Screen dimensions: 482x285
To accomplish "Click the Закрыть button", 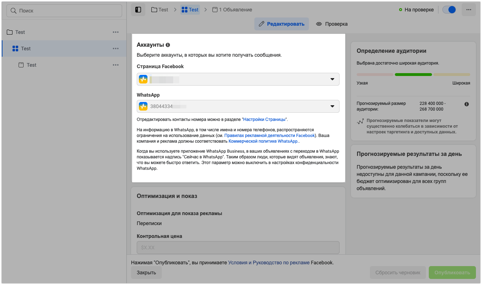I will [146, 273].
